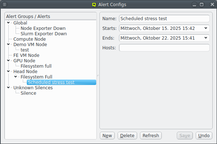Click the Name input field
Screen dimensions: 217x144
click(164, 18)
